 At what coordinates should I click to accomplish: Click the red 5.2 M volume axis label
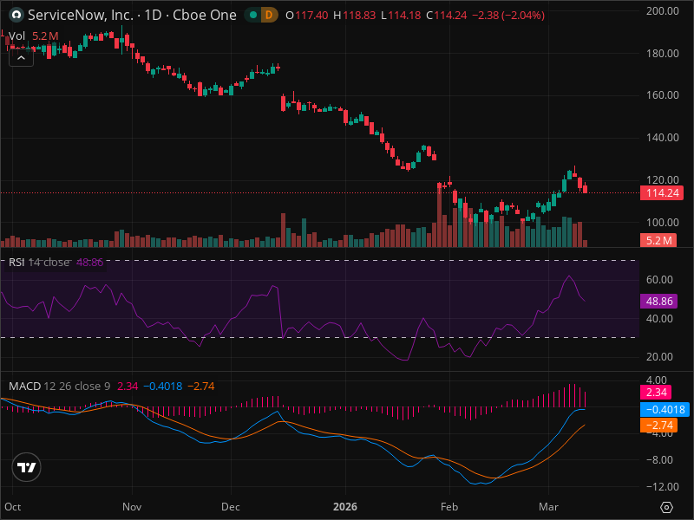(658, 241)
